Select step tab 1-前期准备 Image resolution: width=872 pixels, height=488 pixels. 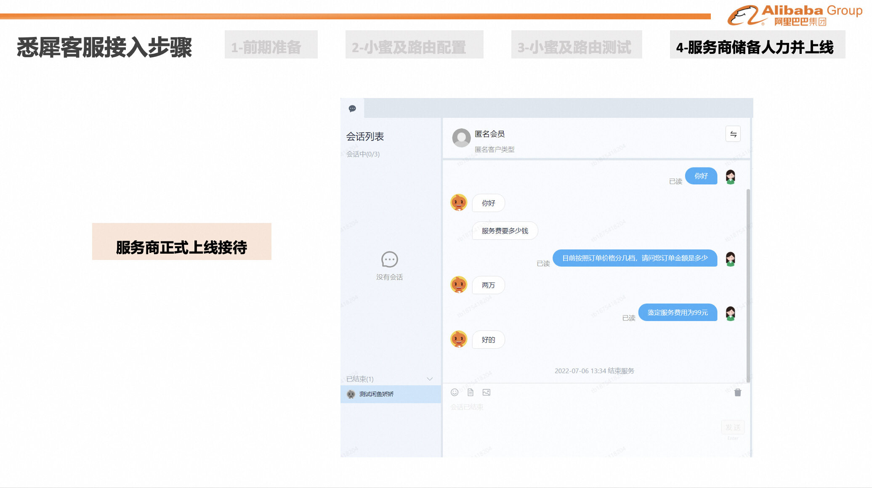pos(271,45)
